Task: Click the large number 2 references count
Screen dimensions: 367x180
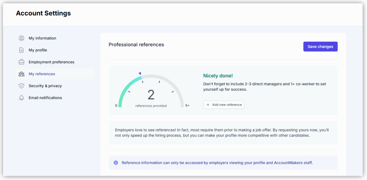Action: [151, 95]
